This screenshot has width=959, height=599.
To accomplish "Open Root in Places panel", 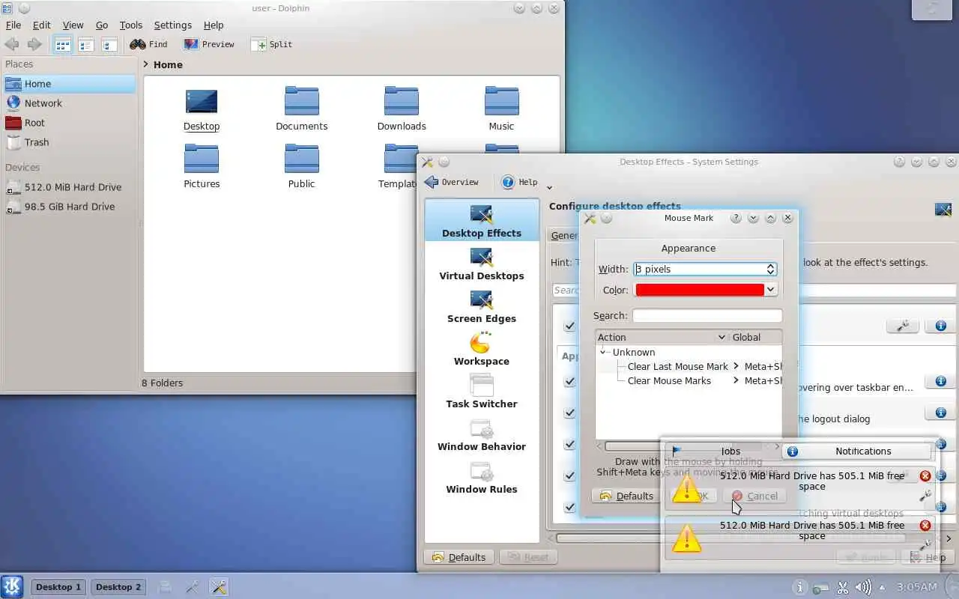I will pos(69,123).
